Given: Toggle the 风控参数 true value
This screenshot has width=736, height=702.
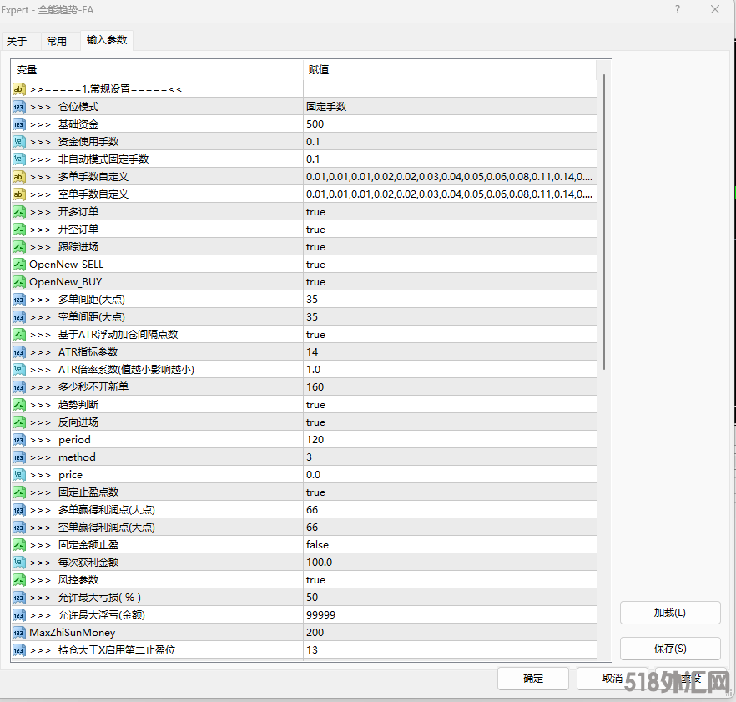Looking at the screenshot, I should click(450, 580).
